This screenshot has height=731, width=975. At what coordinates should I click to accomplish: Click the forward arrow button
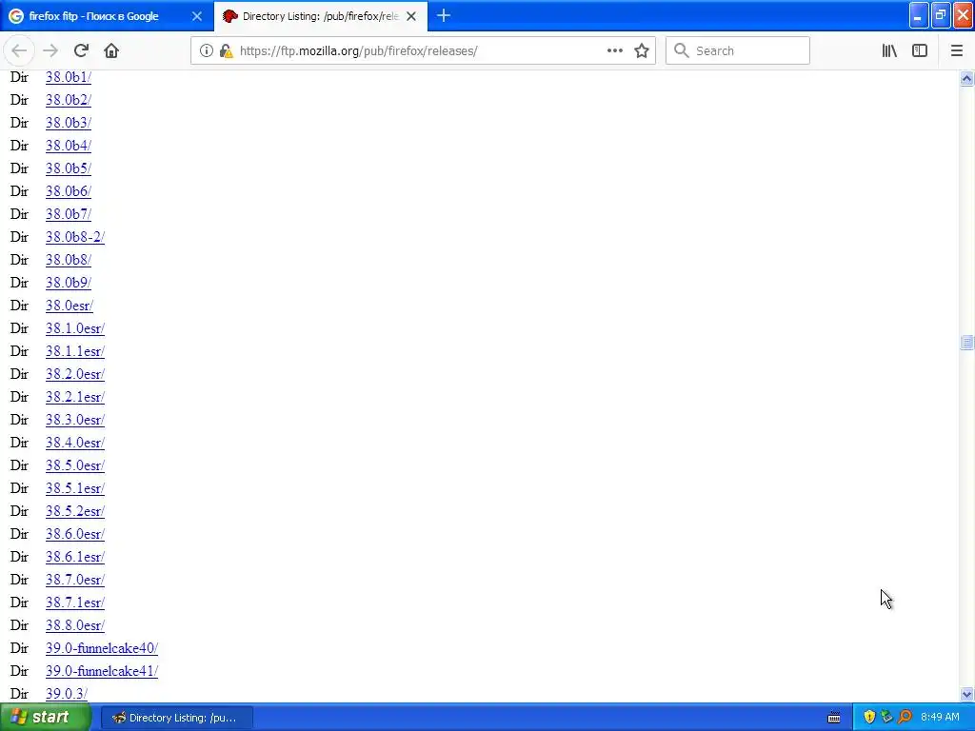click(x=50, y=51)
